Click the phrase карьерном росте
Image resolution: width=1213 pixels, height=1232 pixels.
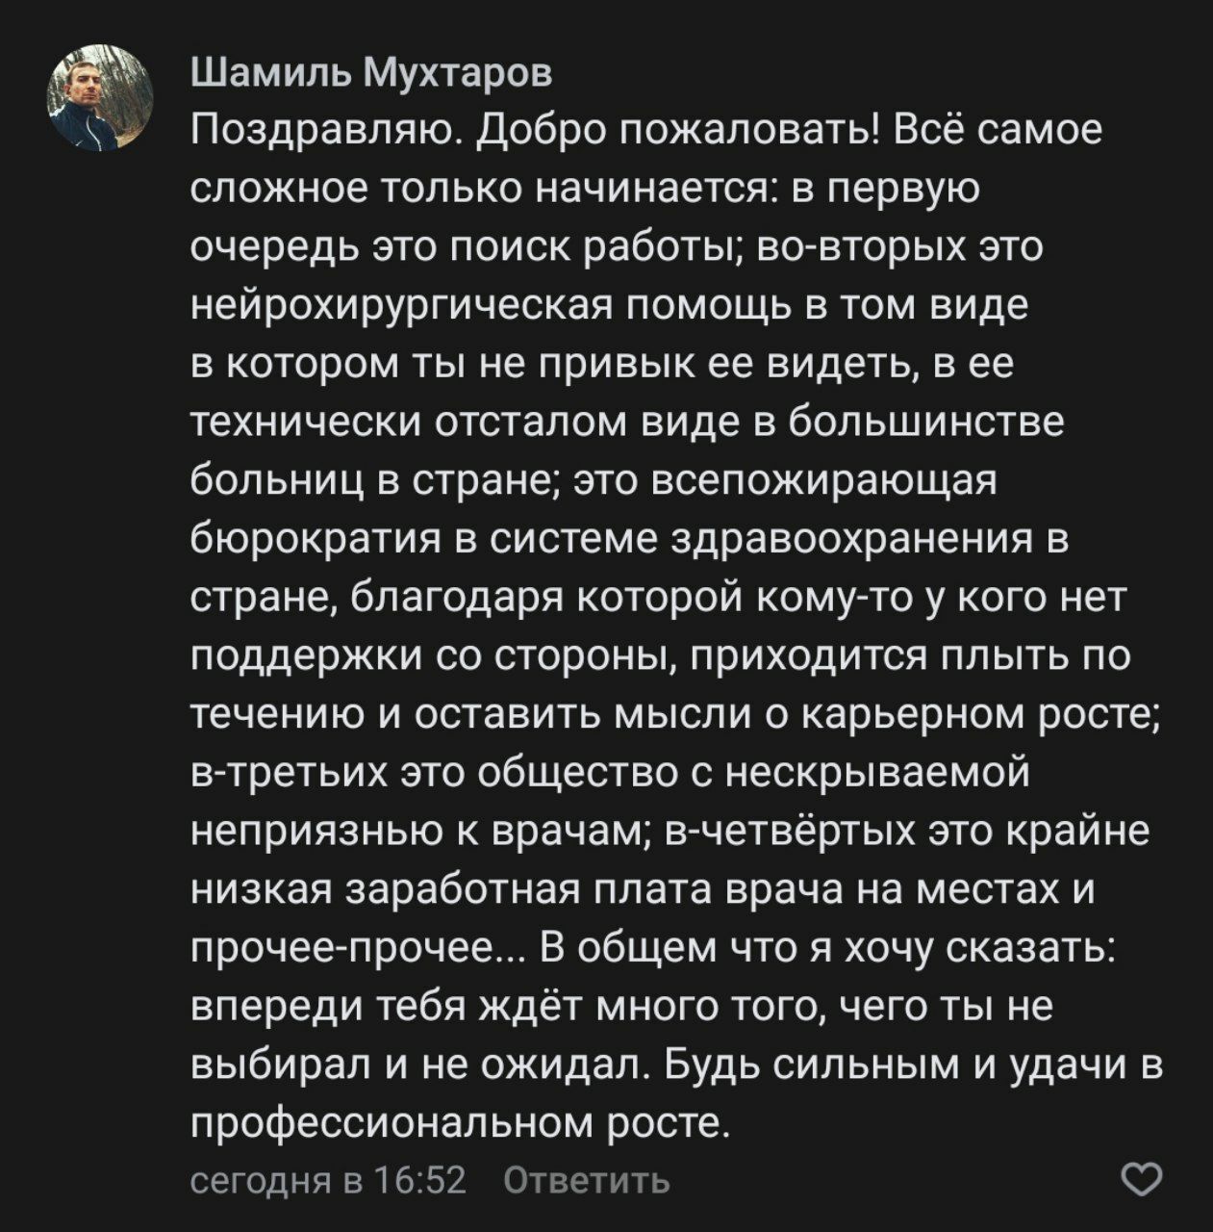979,715
